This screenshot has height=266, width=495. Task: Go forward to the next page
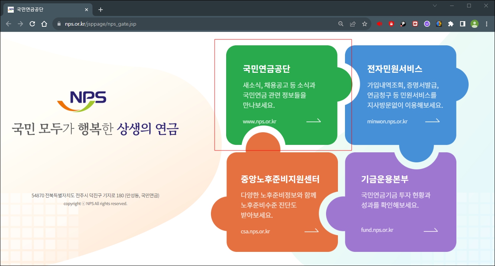point(20,24)
